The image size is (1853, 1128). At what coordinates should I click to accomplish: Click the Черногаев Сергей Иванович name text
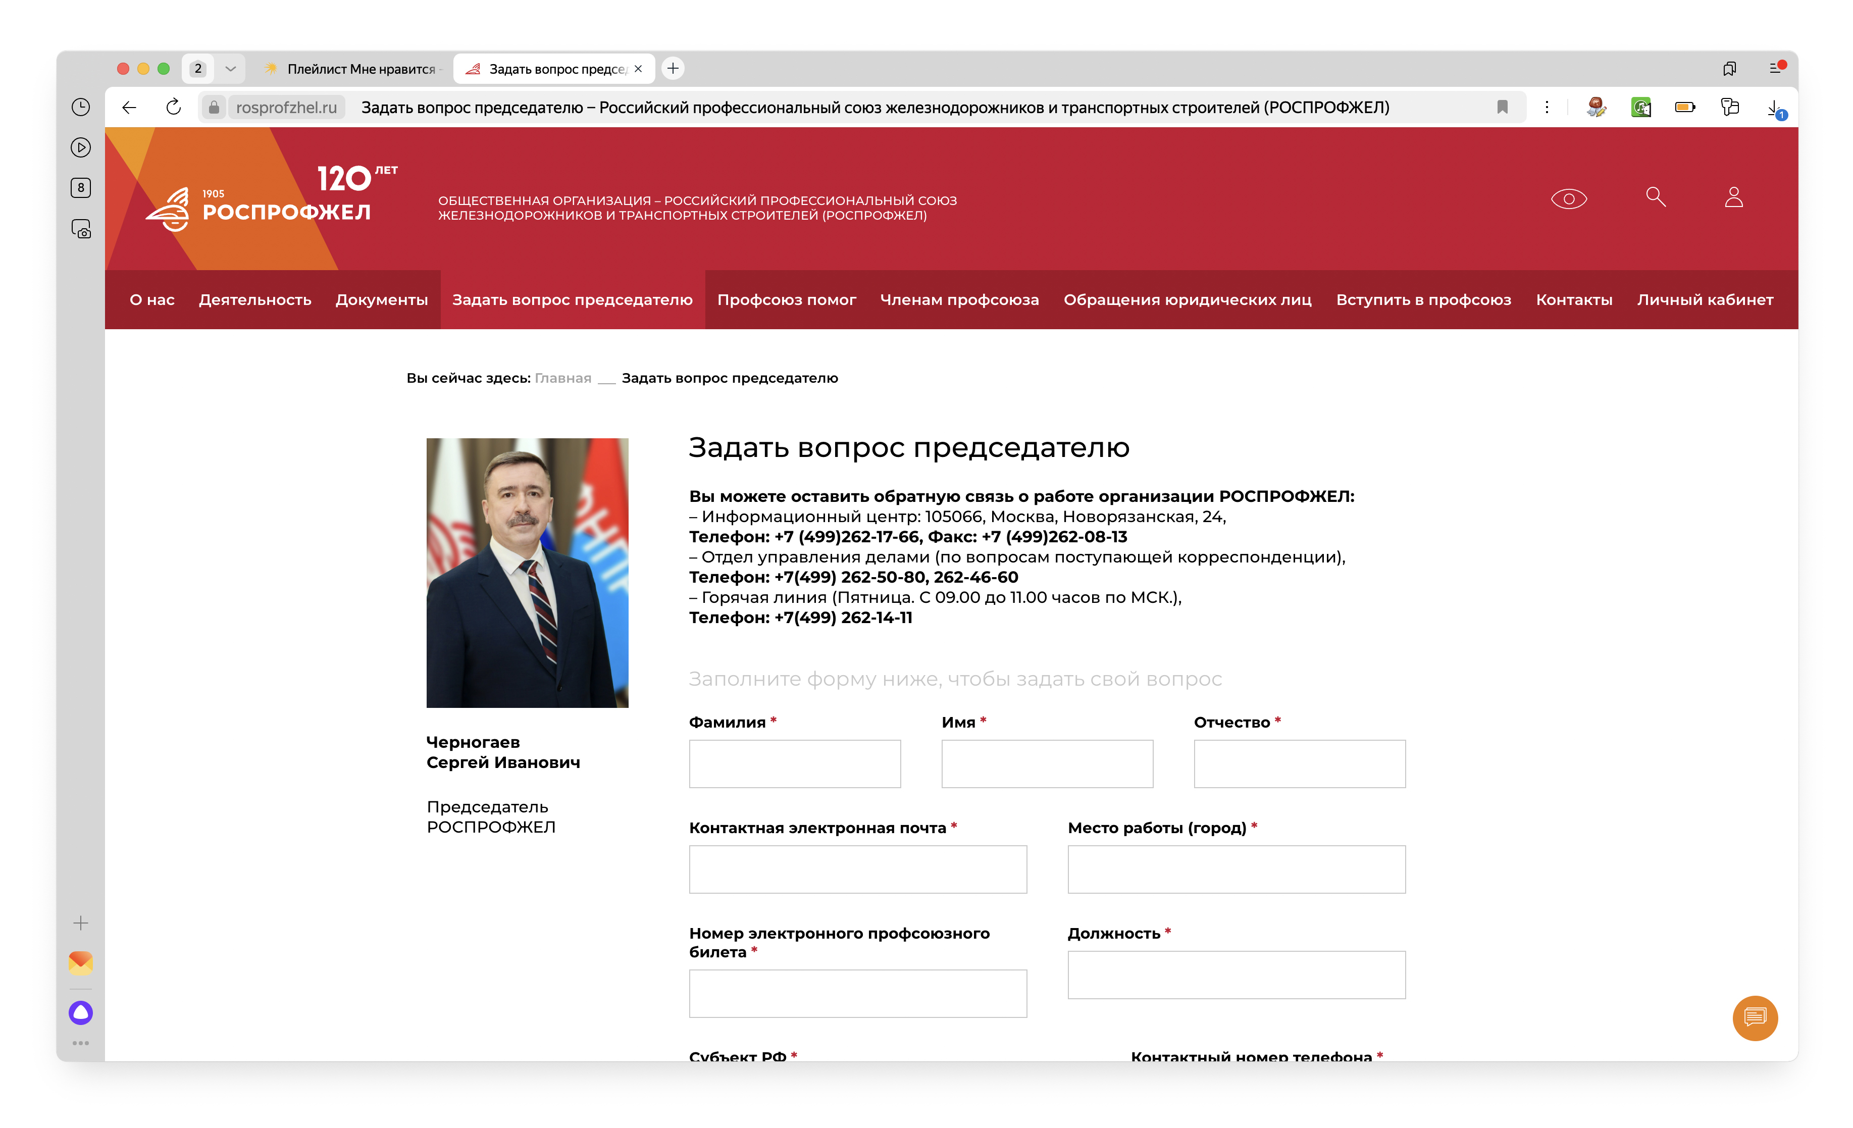click(x=503, y=752)
